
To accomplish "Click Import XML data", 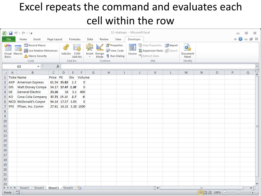I will pyautogui.click(x=171, y=45).
